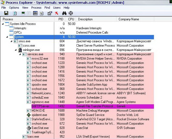Click the 'Machine Debug Manager' description
Viewport: 172px width, 139px height.
tap(93, 111)
